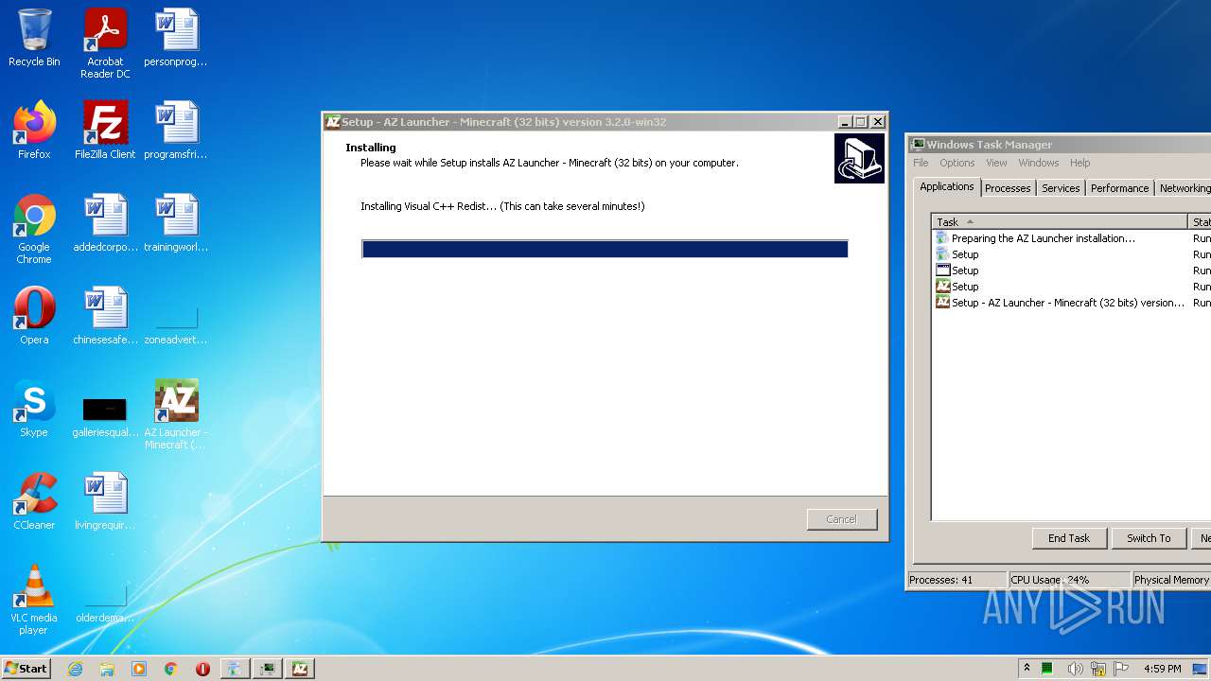Switch to Performance tab
Viewport: 1211px width, 681px height.
[x=1119, y=188]
